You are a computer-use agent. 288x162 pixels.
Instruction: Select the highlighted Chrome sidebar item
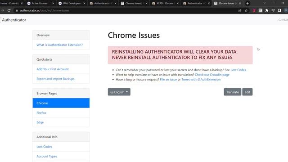(61, 103)
